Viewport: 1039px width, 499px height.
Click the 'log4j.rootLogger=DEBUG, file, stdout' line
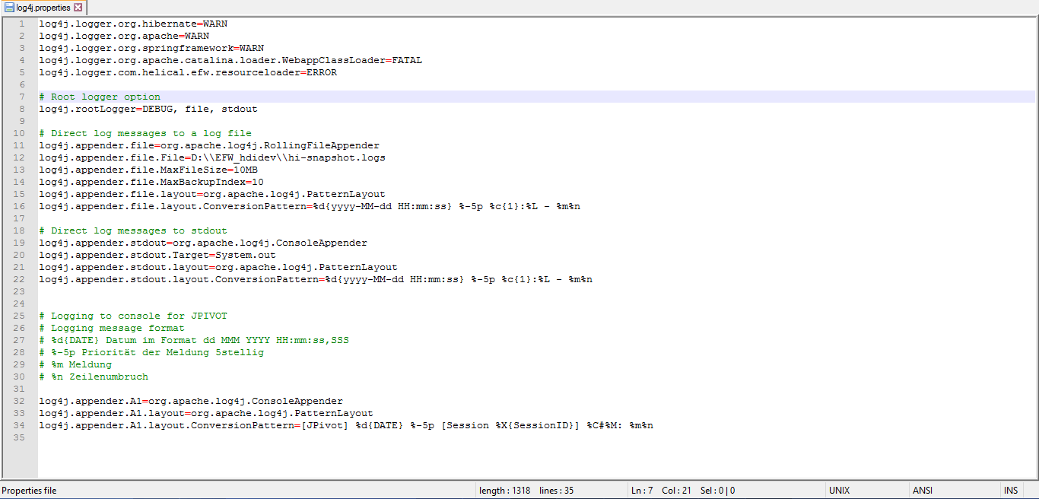click(148, 109)
